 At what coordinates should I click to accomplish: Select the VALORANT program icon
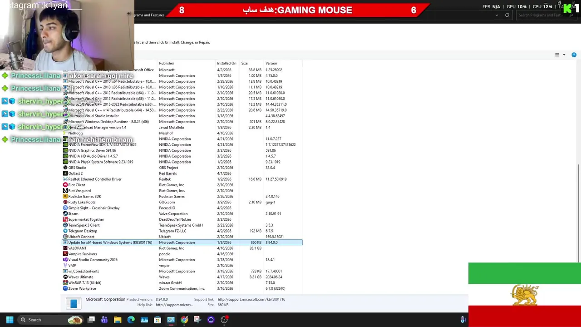pyautogui.click(x=65, y=248)
